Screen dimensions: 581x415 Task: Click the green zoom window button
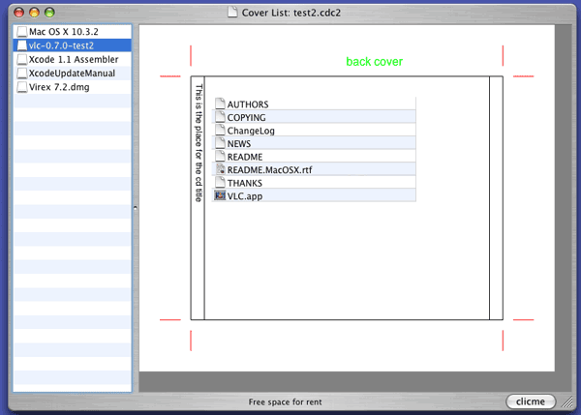(x=50, y=12)
